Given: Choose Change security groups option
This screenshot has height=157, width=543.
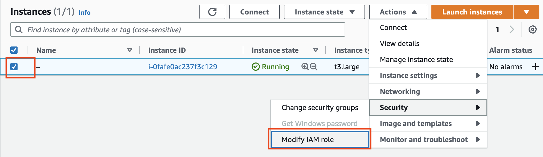Looking at the screenshot, I should [x=320, y=107].
